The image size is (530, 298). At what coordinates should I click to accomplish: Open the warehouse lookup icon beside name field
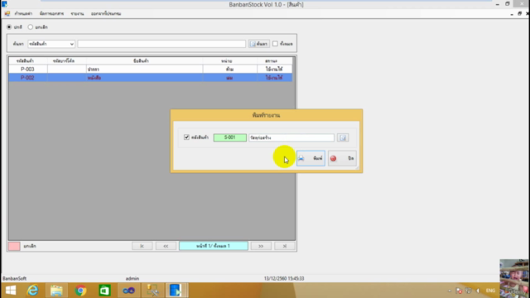(x=343, y=137)
